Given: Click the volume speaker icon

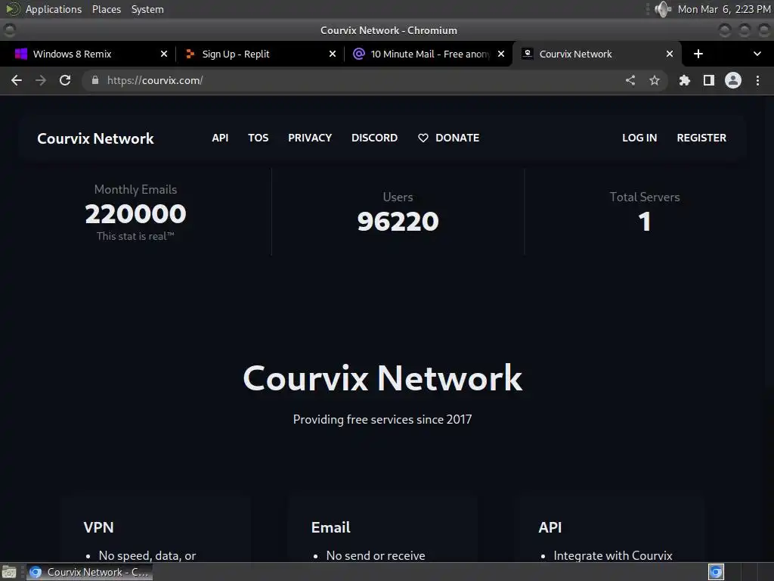Looking at the screenshot, I should [x=662, y=9].
